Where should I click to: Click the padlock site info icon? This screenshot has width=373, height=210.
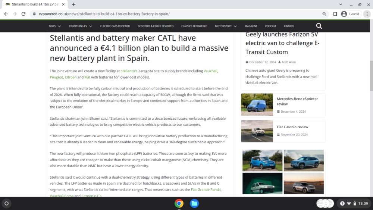point(34,14)
